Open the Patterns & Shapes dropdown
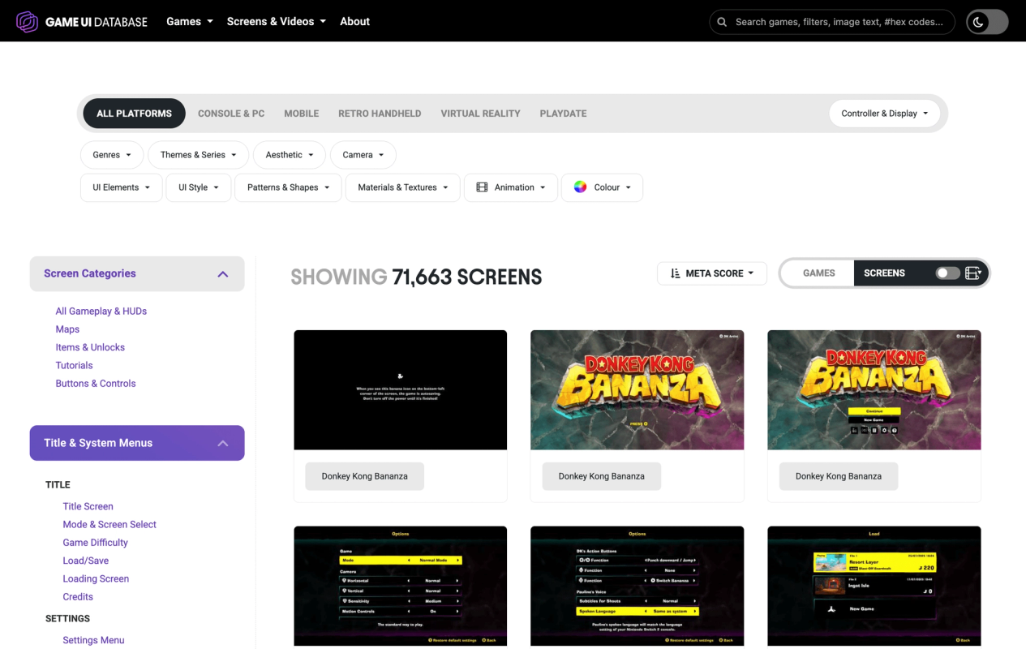 (x=288, y=187)
